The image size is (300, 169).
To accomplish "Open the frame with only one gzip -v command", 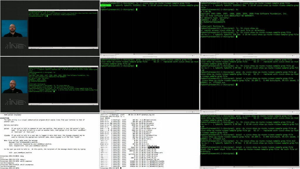I will (x=150, y=84).
